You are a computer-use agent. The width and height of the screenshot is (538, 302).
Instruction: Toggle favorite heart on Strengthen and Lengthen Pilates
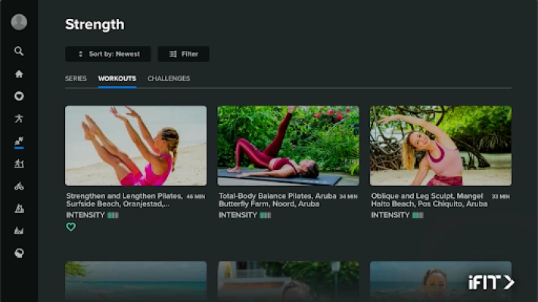(71, 227)
